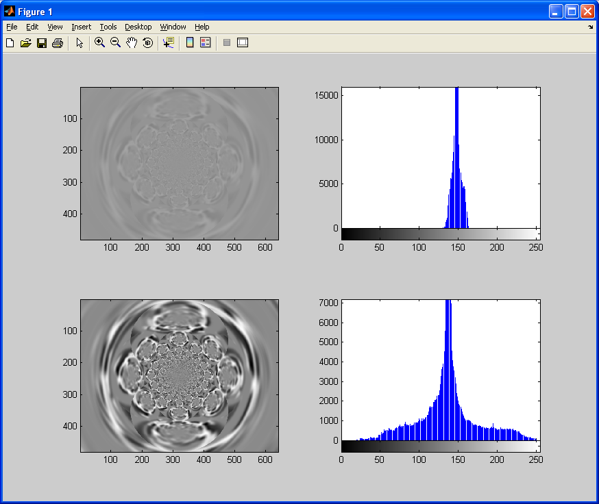Activate the Zoom Out magnifier tool

click(x=115, y=42)
